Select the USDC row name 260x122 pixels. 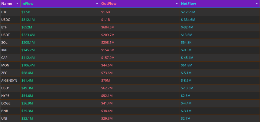click(x=6, y=20)
